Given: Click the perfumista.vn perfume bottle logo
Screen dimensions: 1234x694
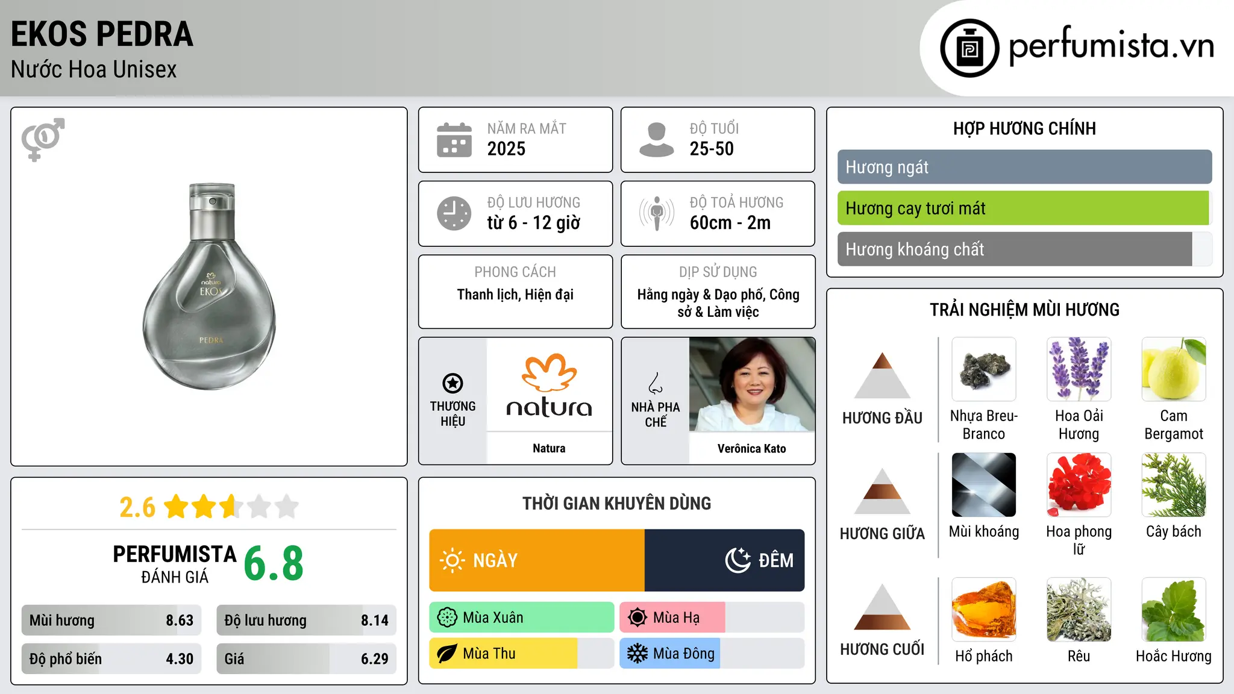Looking at the screenshot, I should tap(969, 48).
